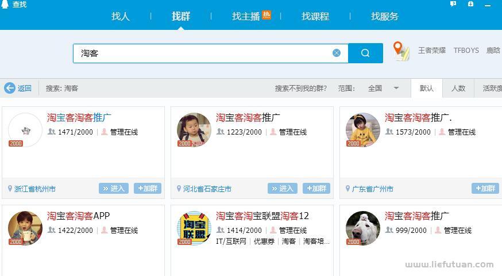Open the map location icon
This screenshot has width=502, height=276.
(x=401, y=51)
